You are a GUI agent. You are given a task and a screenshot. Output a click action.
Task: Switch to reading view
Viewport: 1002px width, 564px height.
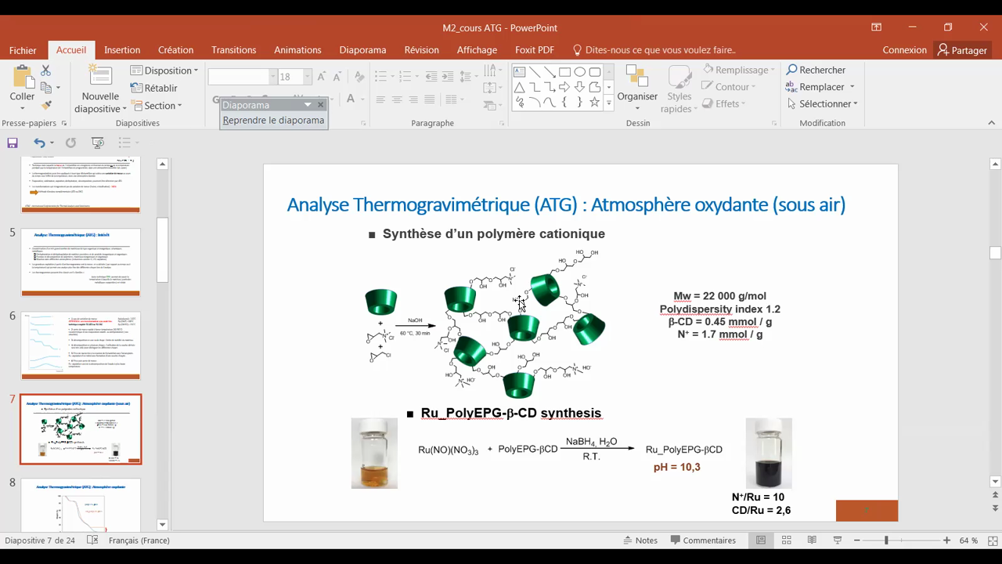click(812, 540)
